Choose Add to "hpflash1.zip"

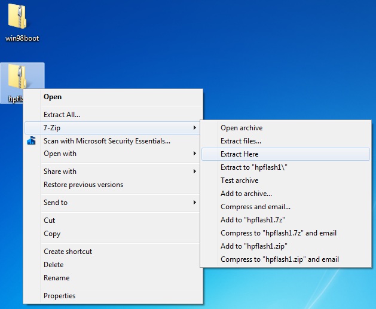pyautogui.click(x=286, y=246)
